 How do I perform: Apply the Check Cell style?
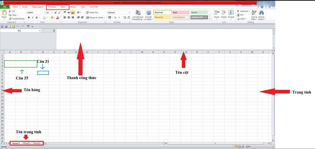pyautogui.click(x=199, y=18)
